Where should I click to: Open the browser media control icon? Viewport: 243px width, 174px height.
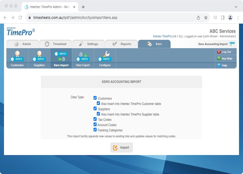coord(215,17)
